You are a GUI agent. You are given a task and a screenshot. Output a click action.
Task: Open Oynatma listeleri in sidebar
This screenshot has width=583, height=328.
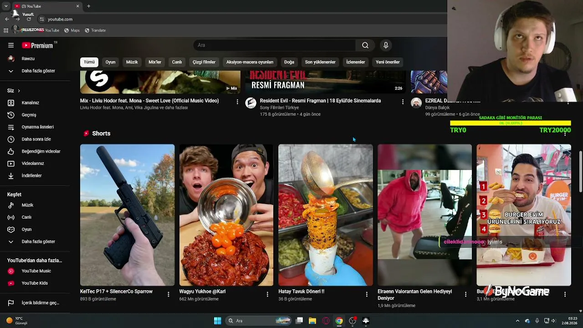pyautogui.click(x=38, y=127)
